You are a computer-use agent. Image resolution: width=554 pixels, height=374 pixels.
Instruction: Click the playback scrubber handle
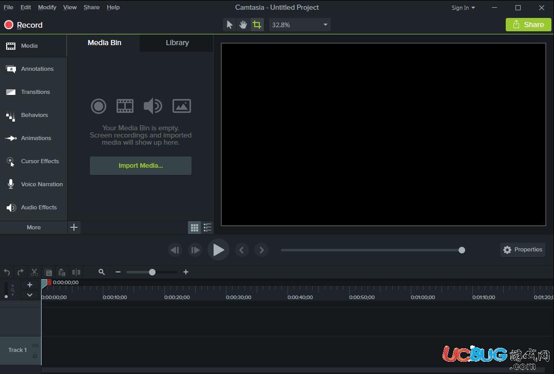(462, 250)
